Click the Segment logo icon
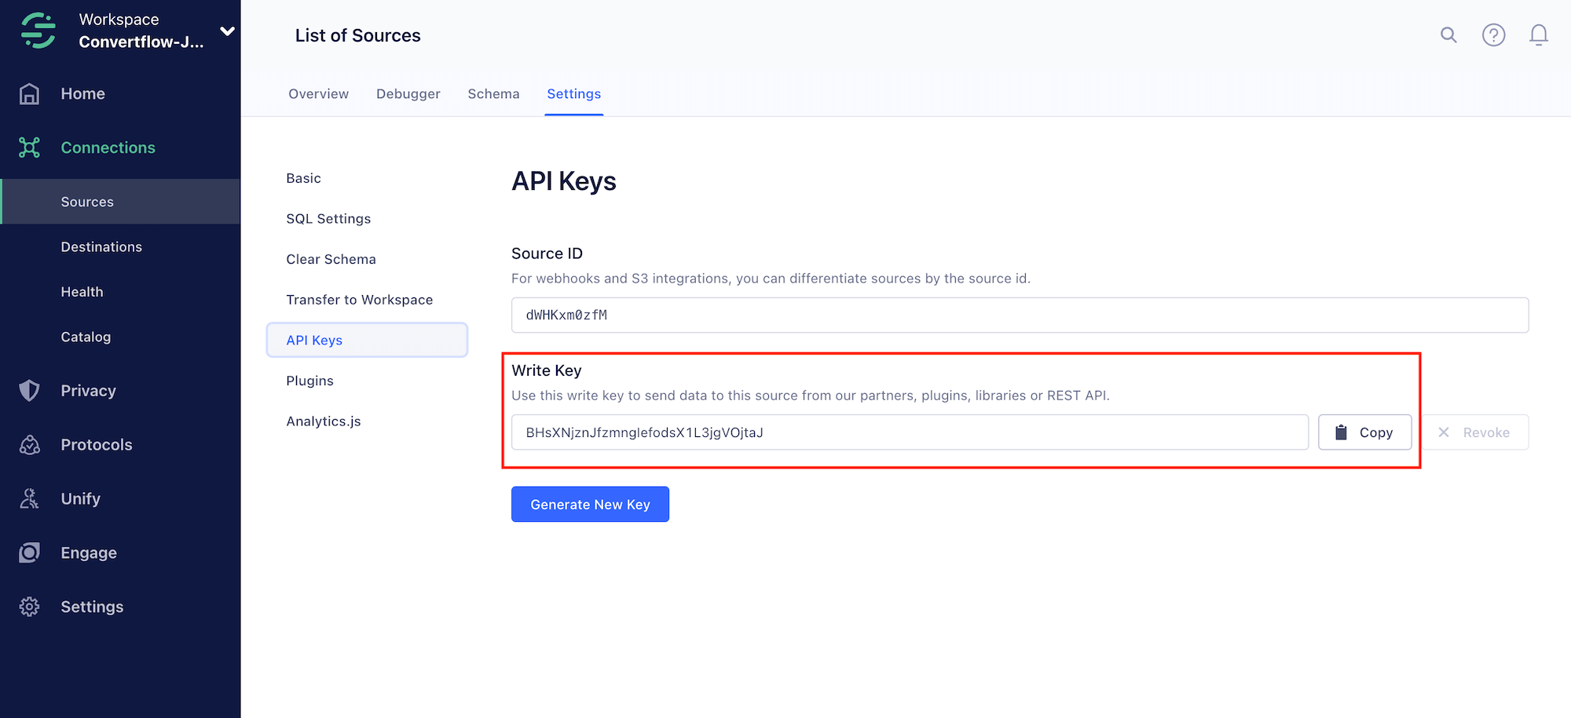The width and height of the screenshot is (1571, 718). tap(38, 31)
